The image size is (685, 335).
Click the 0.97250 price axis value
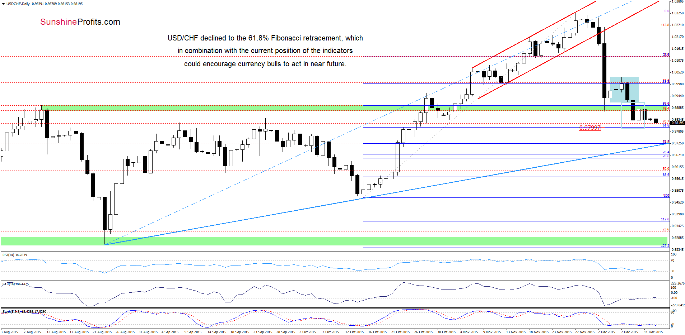coord(678,143)
